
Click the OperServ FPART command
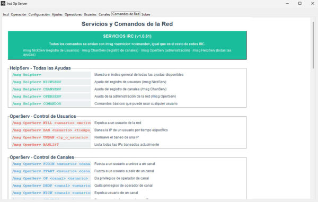(51, 171)
